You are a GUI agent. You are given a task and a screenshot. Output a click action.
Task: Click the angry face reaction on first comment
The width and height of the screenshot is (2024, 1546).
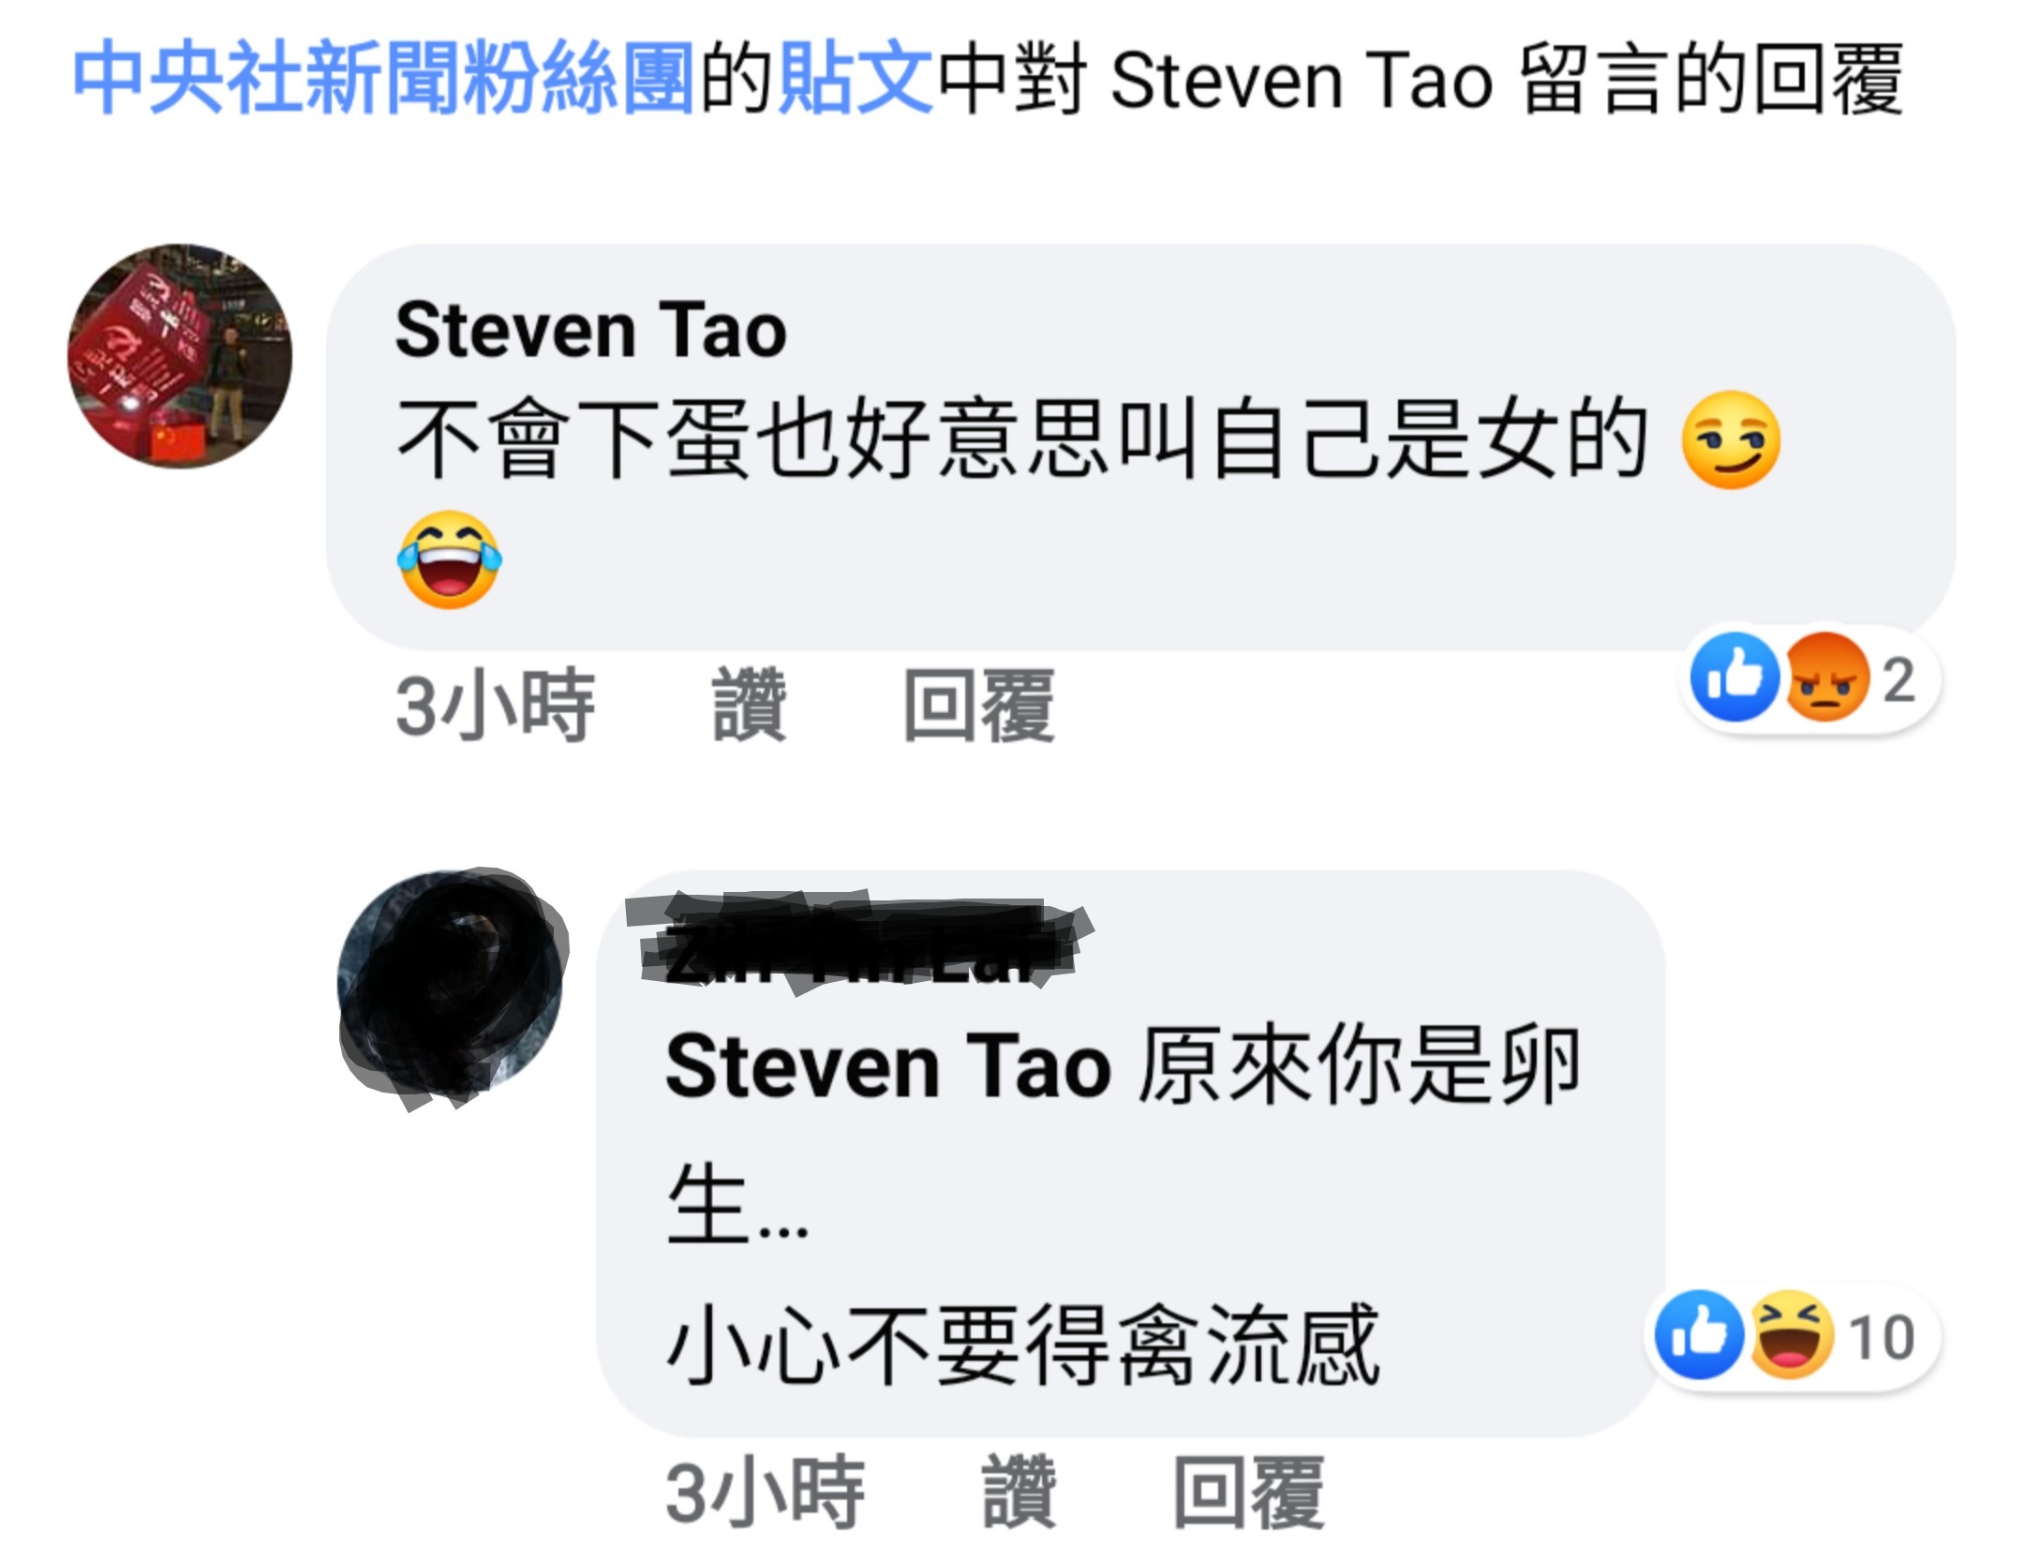click(x=1825, y=676)
